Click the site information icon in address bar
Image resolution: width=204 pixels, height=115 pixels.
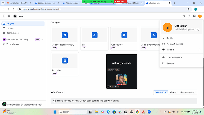click(x=20, y=9)
